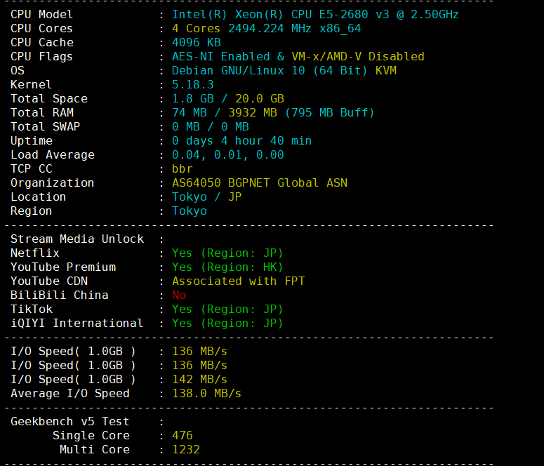The height and width of the screenshot is (466, 544).
Task: Click the Geekbench Single Core score 476
Action: (x=182, y=435)
